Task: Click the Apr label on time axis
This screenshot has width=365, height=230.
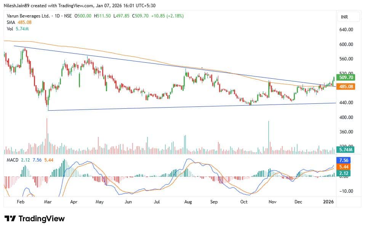Action: pos(74,201)
